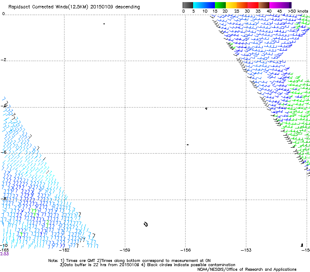Click the date '20150109' in the title
The height and width of the screenshot is (272, 310).
101,7
